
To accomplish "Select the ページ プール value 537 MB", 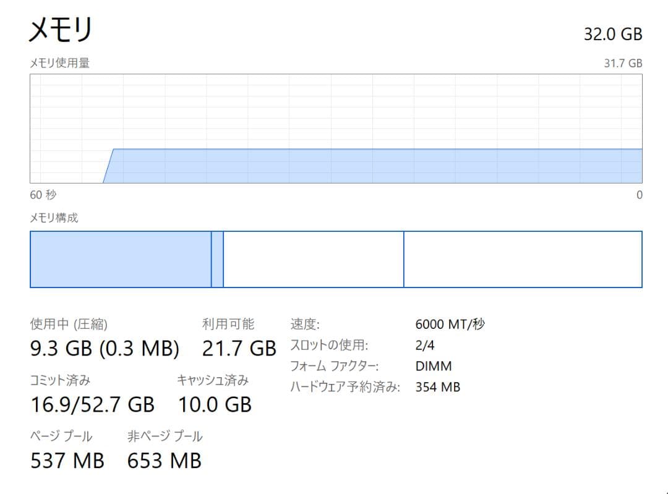I will coord(68,460).
